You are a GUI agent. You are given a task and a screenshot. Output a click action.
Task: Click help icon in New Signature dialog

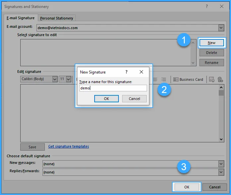[x=126, y=72]
